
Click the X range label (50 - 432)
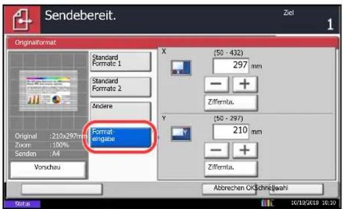(228, 53)
